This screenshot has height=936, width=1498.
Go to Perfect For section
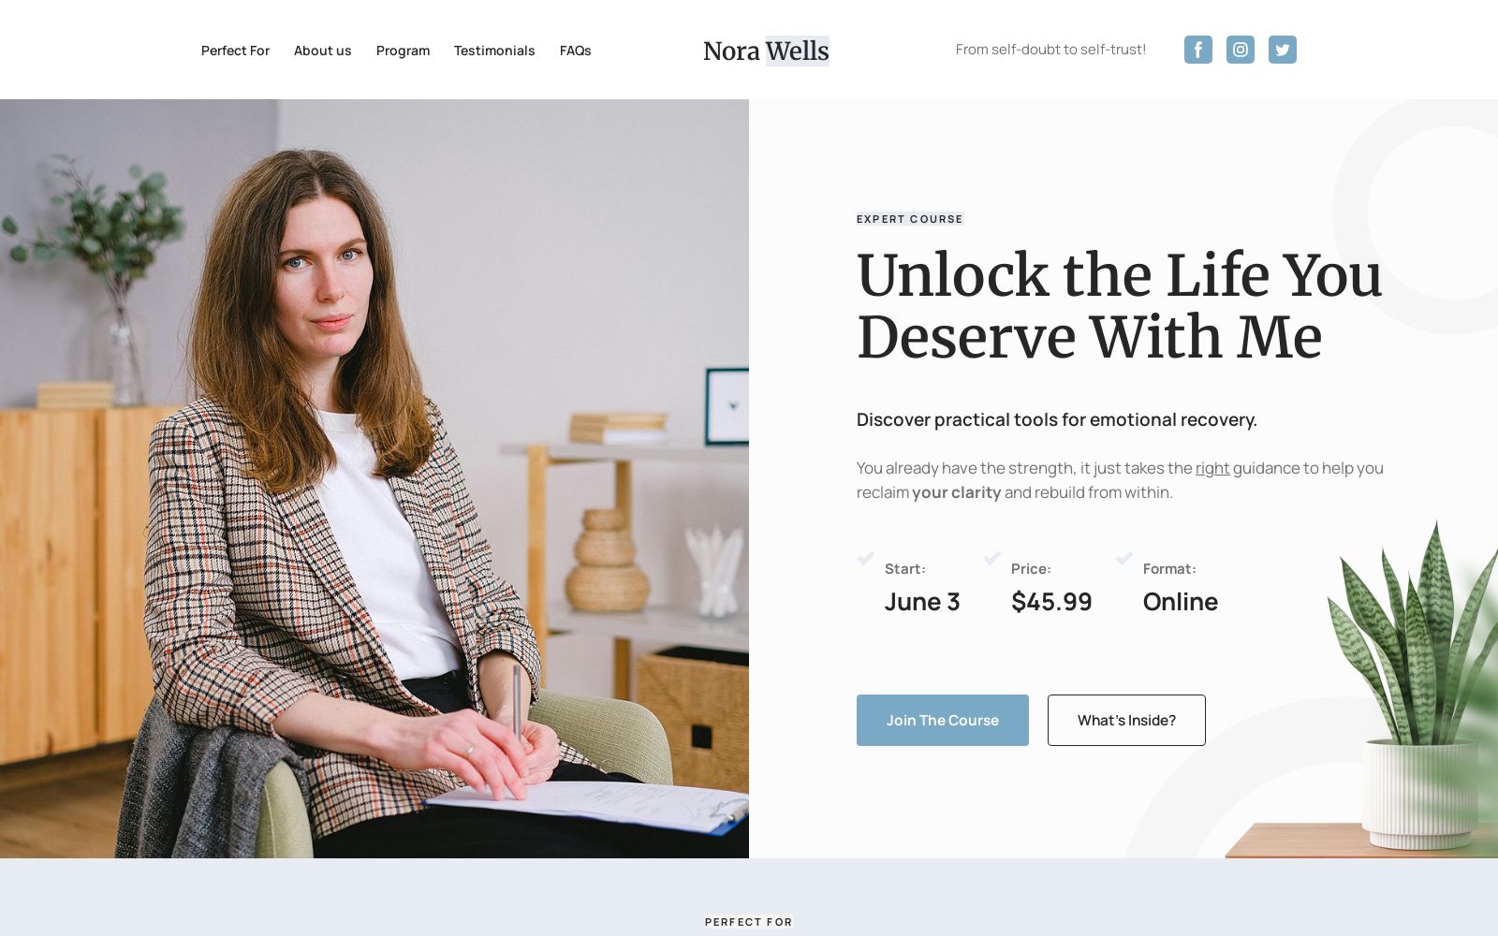pos(235,51)
